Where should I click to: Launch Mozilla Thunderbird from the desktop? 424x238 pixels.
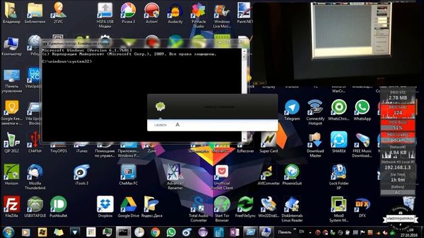[35, 177]
